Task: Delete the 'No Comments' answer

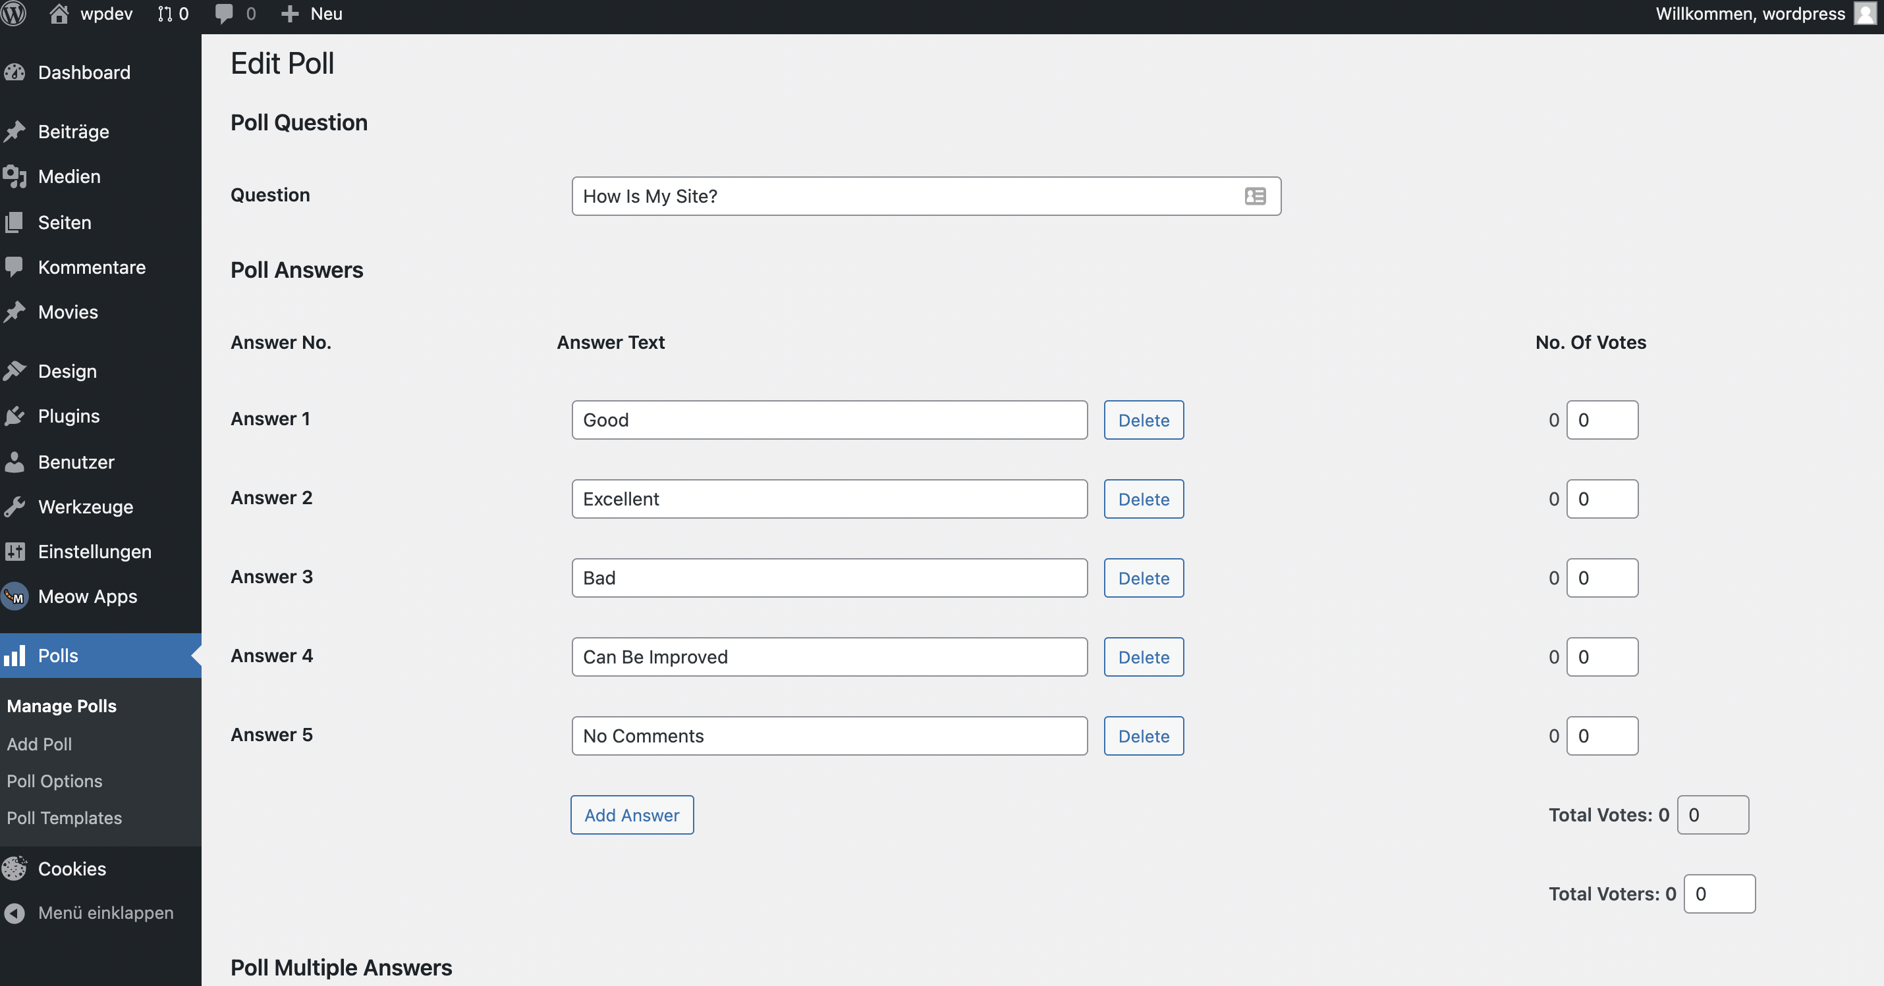Action: (1143, 736)
